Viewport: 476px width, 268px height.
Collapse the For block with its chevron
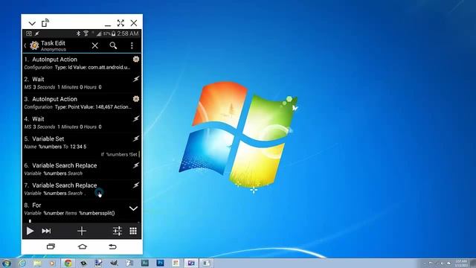point(133,208)
